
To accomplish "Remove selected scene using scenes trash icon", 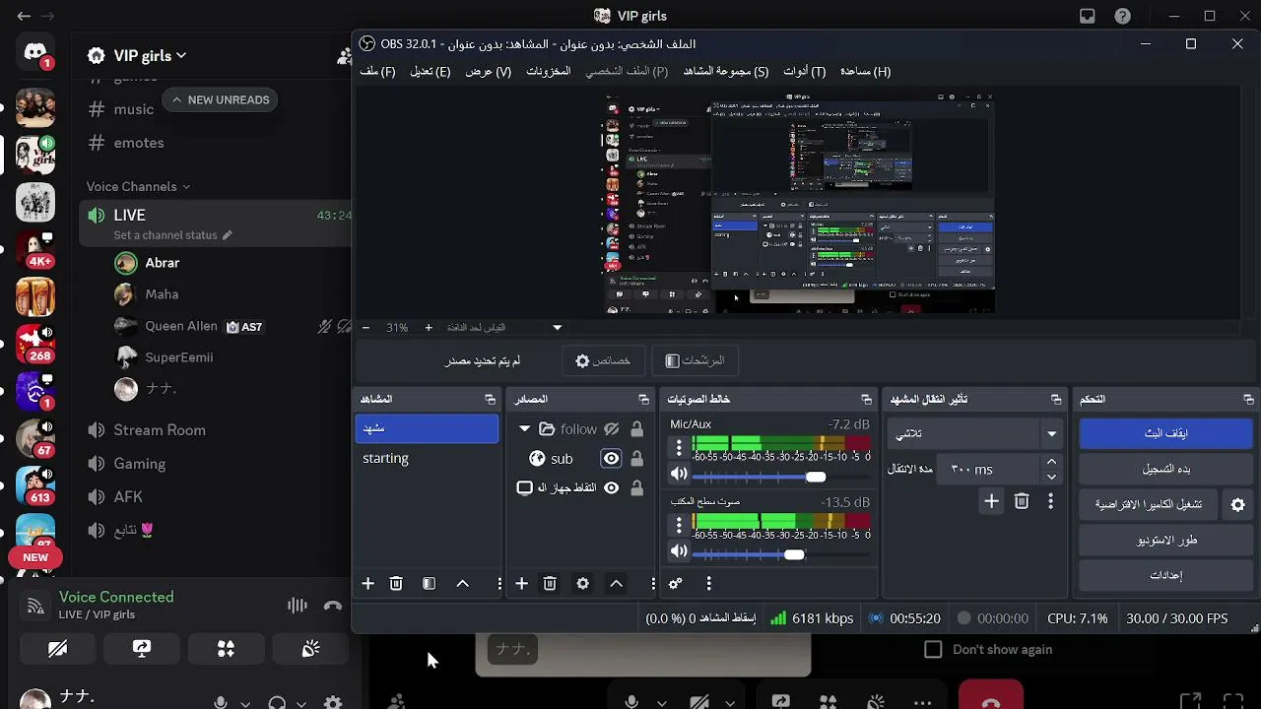I will 396,584.
